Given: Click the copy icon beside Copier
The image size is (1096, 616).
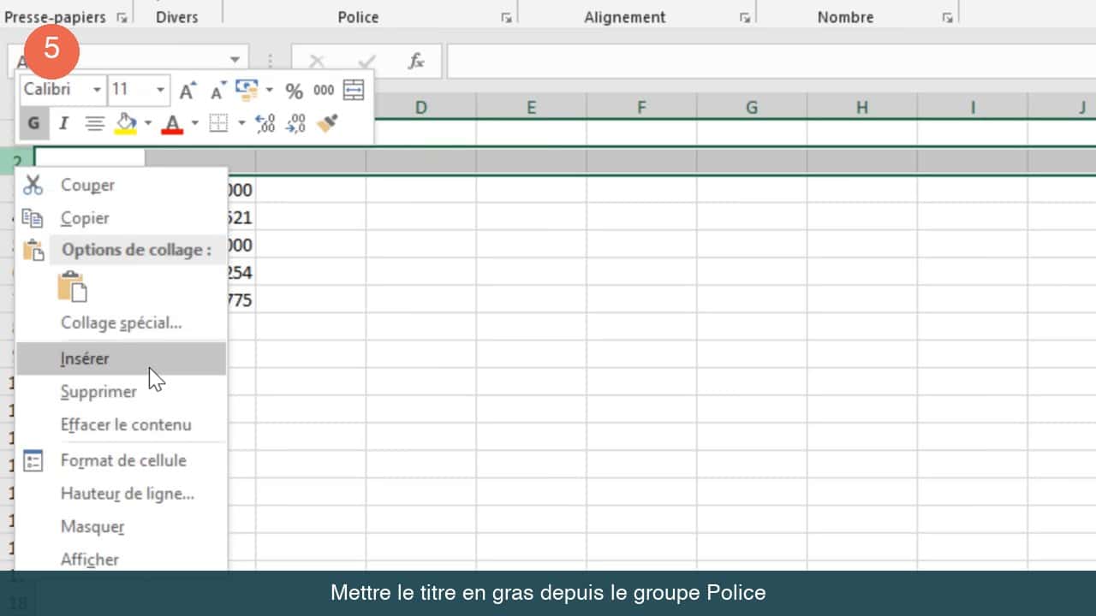Looking at the screenshot, I should point(33,218).
